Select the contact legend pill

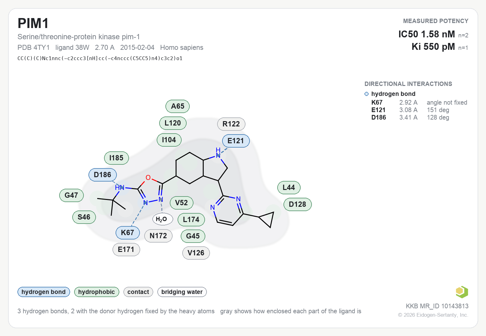pos(138,292)
